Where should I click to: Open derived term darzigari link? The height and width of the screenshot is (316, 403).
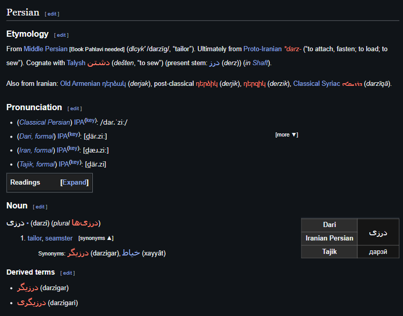click(x=32, y=303)
